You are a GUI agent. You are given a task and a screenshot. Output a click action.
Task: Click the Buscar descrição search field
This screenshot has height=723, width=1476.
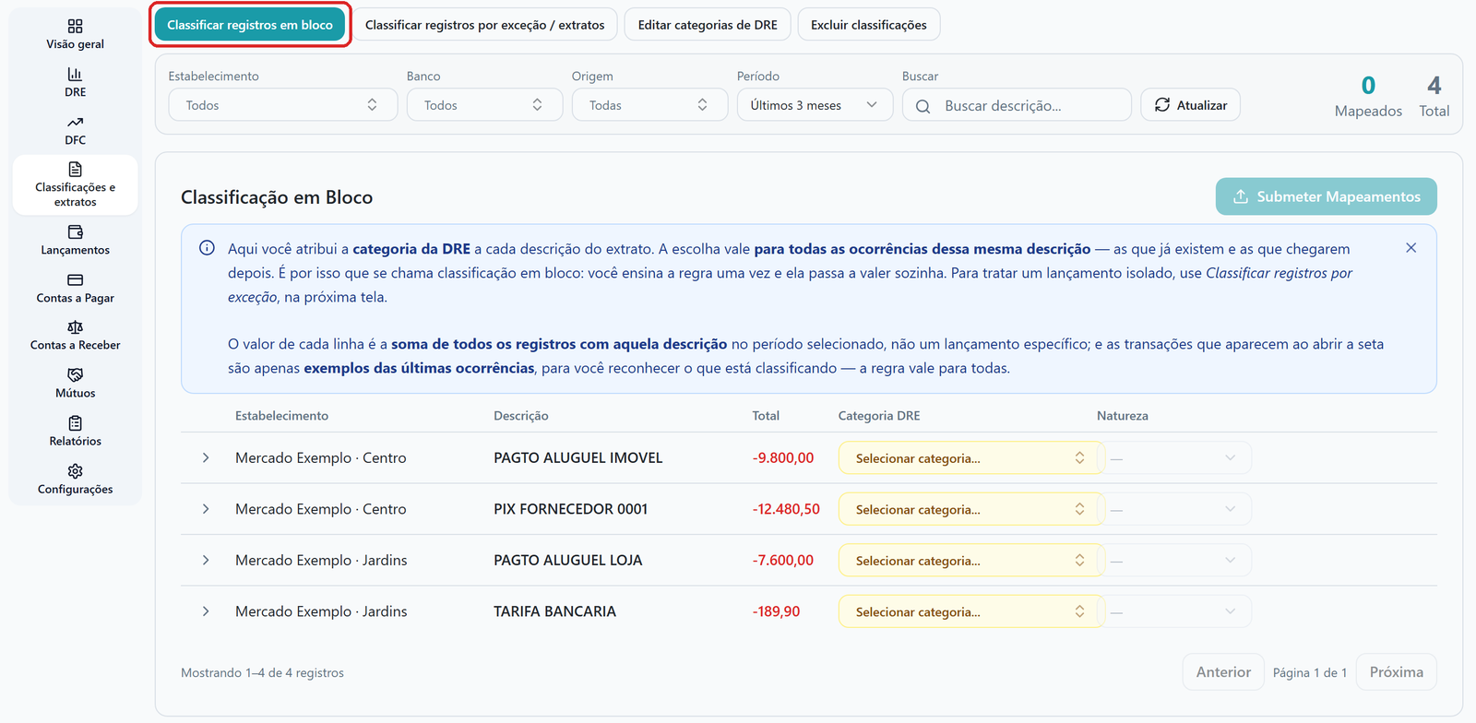pyautogui.click(x=1017, y=105)
